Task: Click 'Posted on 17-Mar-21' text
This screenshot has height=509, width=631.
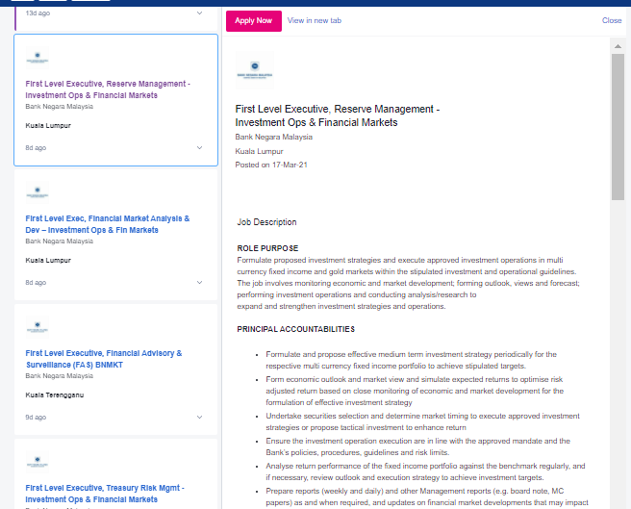Action: pos(271,165)
